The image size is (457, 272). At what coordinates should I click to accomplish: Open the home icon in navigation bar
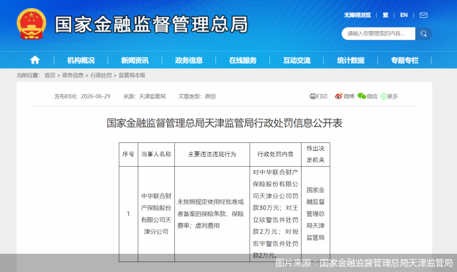(35, 60)
